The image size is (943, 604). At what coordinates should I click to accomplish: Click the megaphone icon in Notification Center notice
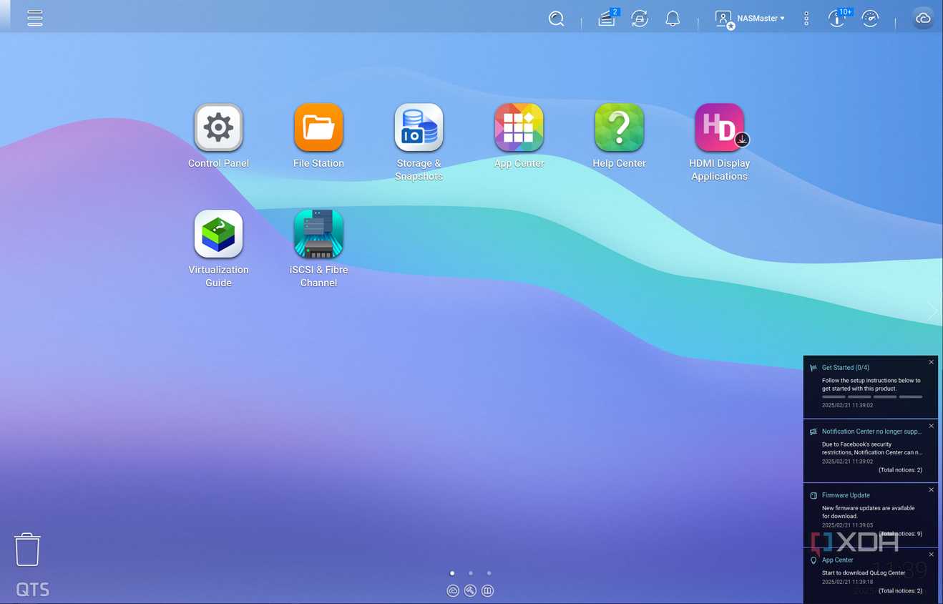point(813,432)
